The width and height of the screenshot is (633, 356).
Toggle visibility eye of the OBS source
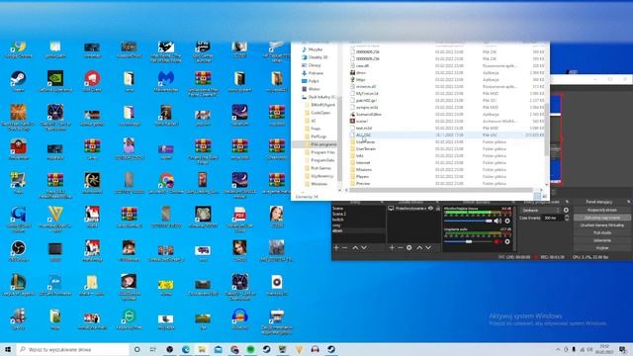pyautogui.click(x=431, y=209)
